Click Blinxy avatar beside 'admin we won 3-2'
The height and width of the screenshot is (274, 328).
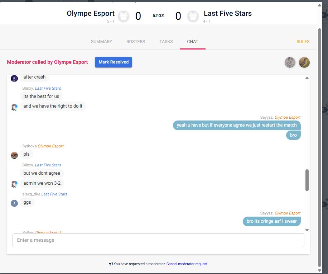coord(14,184)
